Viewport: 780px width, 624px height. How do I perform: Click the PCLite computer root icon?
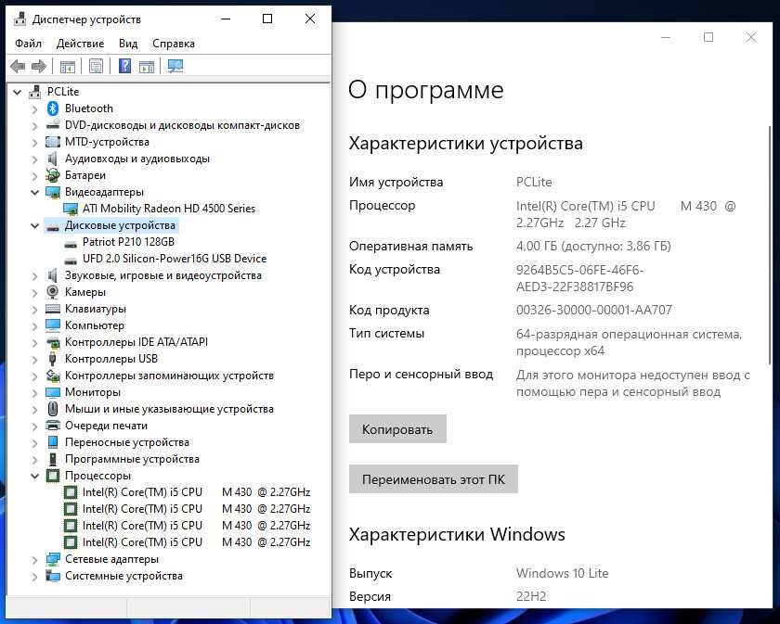coord(35,92)
